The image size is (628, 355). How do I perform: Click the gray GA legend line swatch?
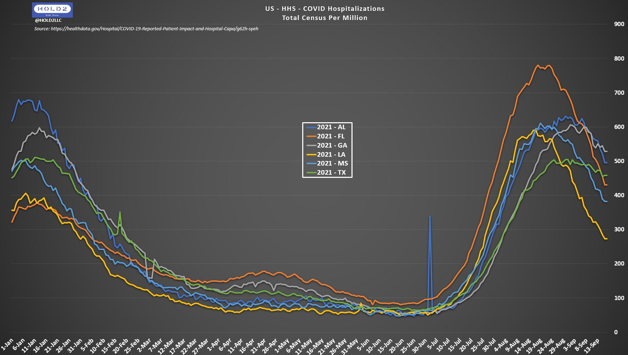311,145
